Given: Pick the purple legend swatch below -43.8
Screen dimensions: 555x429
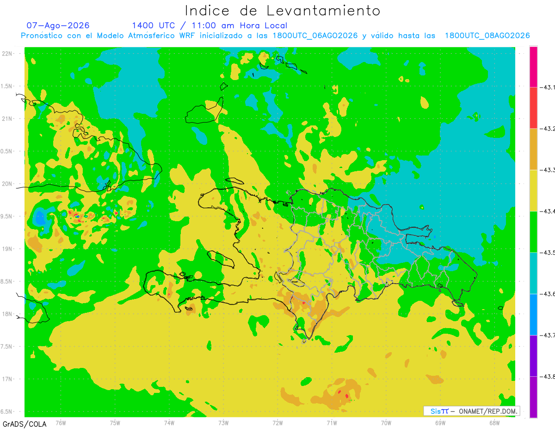Looking at the screenshot, I should click(x=533, y=397).
